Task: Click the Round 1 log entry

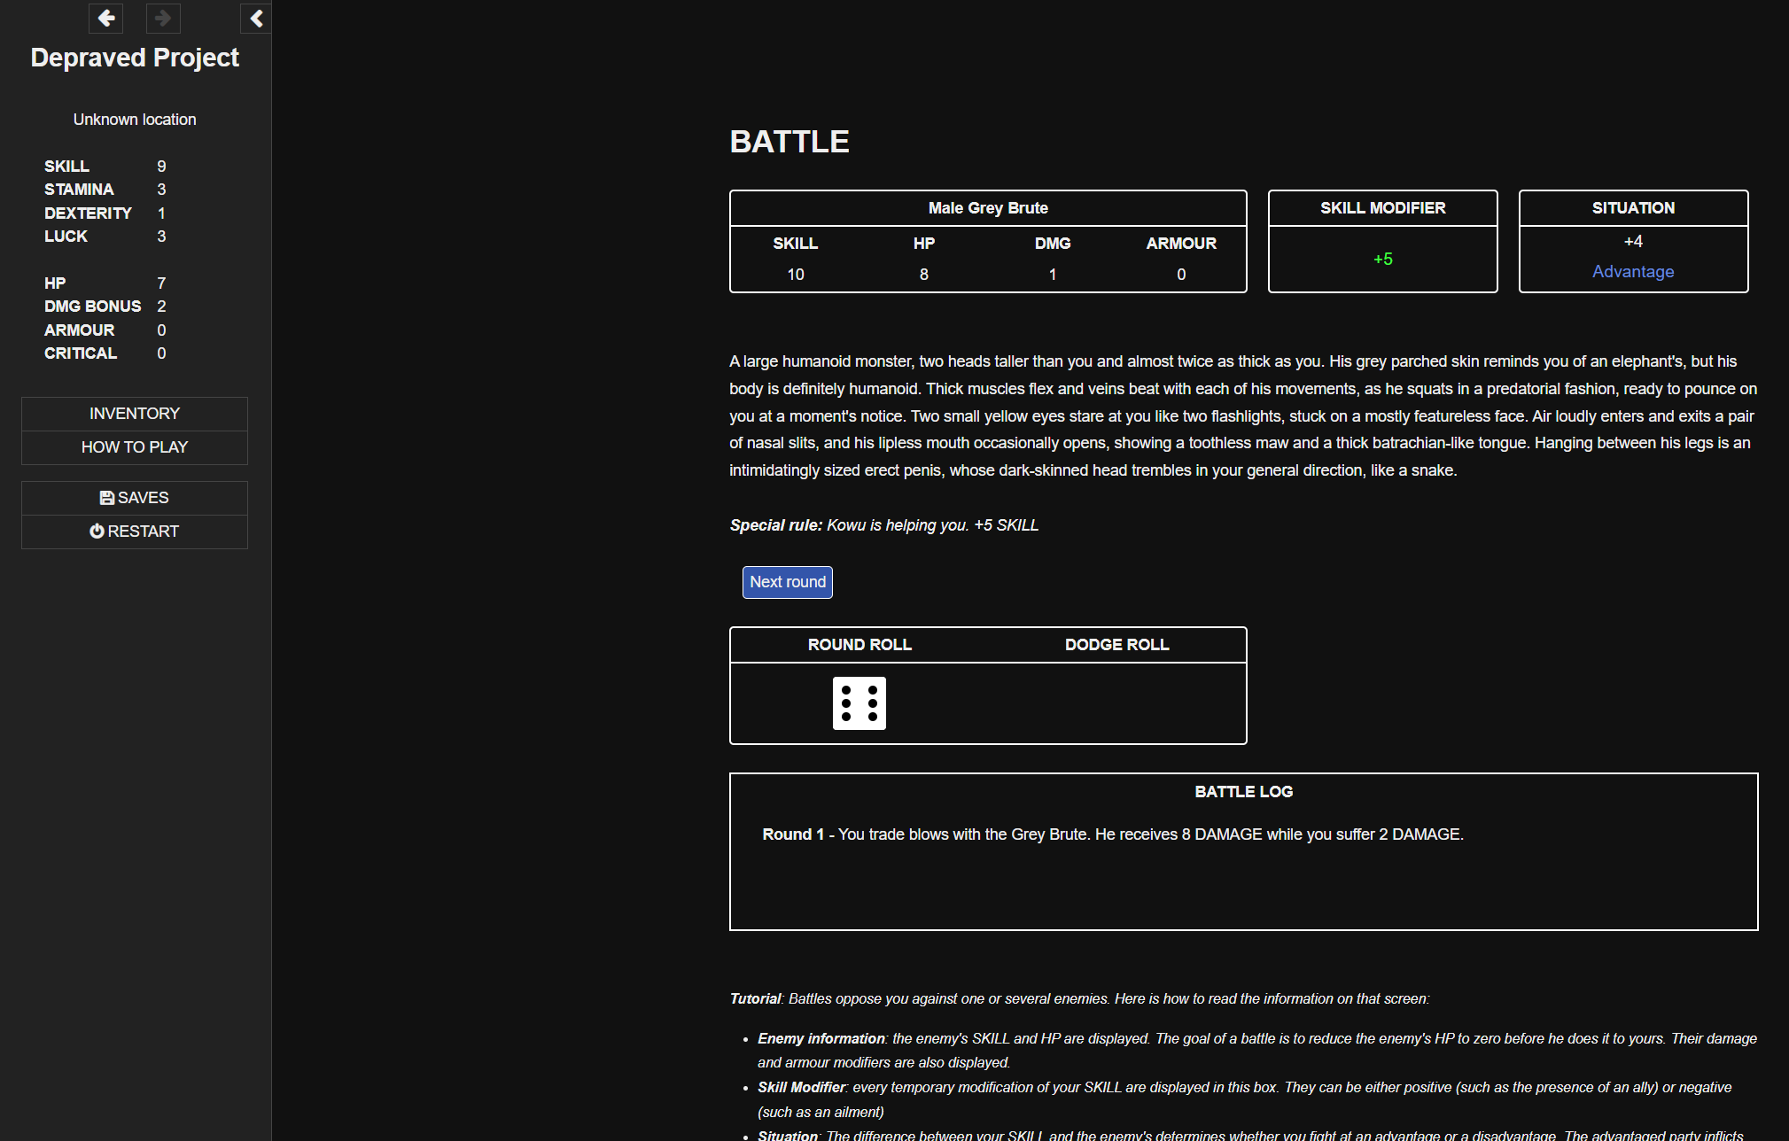Action: 1112,834
